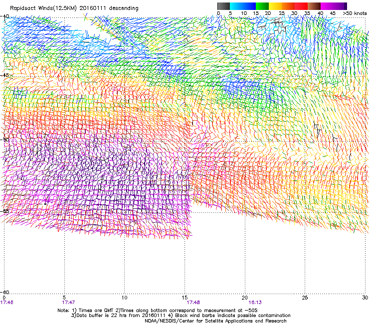Screen dimensions: 369x324
Task: Select the orange 25-30 knots color segment
Action: [x=288, y=6]
